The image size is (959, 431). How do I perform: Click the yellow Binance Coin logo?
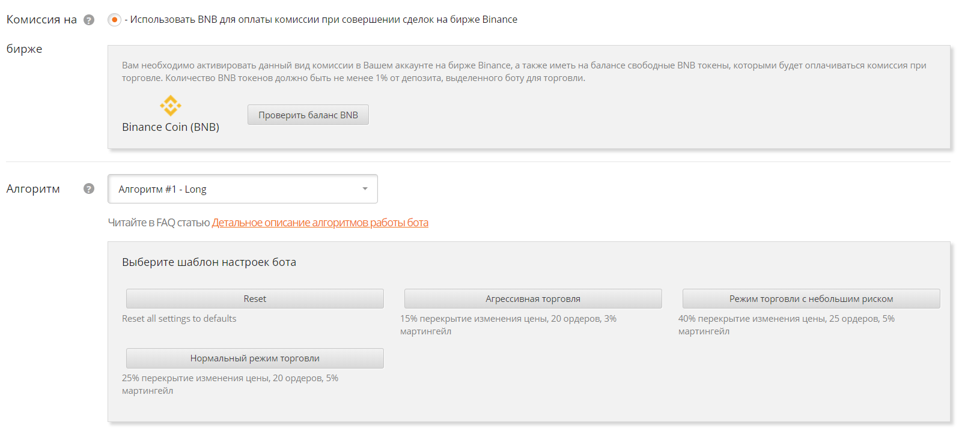(x=171, y=106)
